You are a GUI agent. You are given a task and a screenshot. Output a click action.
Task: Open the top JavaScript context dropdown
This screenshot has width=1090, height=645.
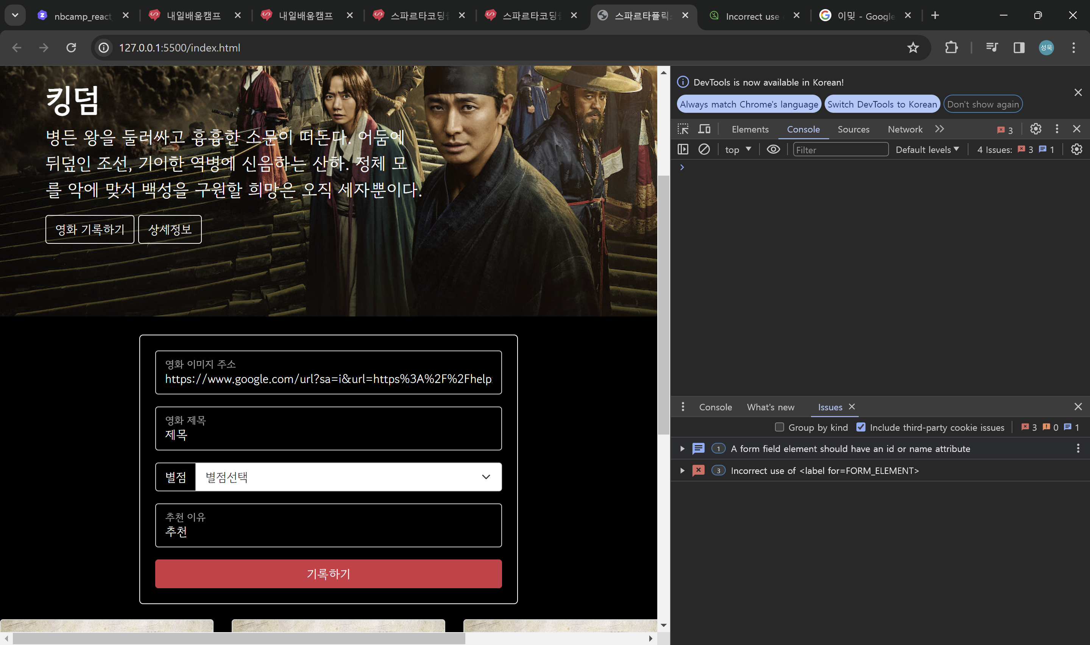tap(738, 150)
